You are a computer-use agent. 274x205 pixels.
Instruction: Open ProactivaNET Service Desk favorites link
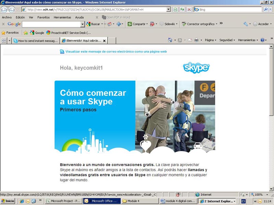tap(68, 32)
